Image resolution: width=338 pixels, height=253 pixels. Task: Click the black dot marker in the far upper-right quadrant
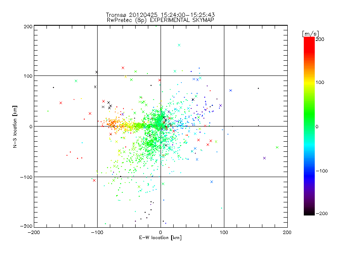tap(258, 89)
